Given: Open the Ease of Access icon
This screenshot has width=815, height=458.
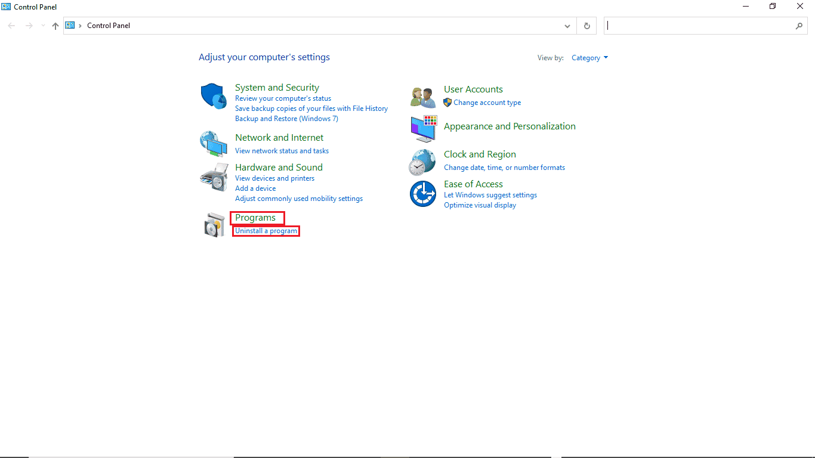Looking at the screenshot, I should (423, 193).
